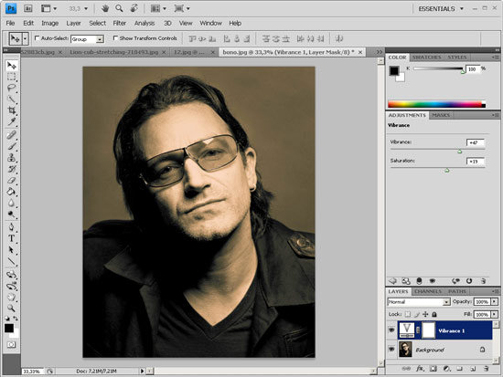Viewport: 503px width, 377px height.
Task: Open the Filter menu
Action: 119,23
